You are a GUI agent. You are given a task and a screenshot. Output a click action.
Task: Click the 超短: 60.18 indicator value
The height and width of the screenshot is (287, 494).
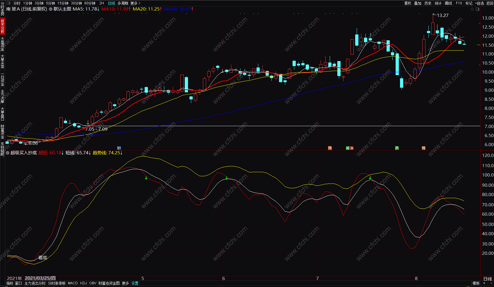point(51,153)
